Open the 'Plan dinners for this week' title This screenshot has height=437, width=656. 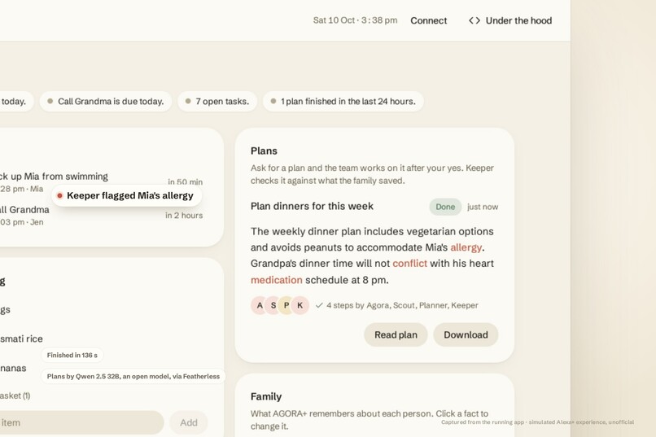click(x=312, y=206)
